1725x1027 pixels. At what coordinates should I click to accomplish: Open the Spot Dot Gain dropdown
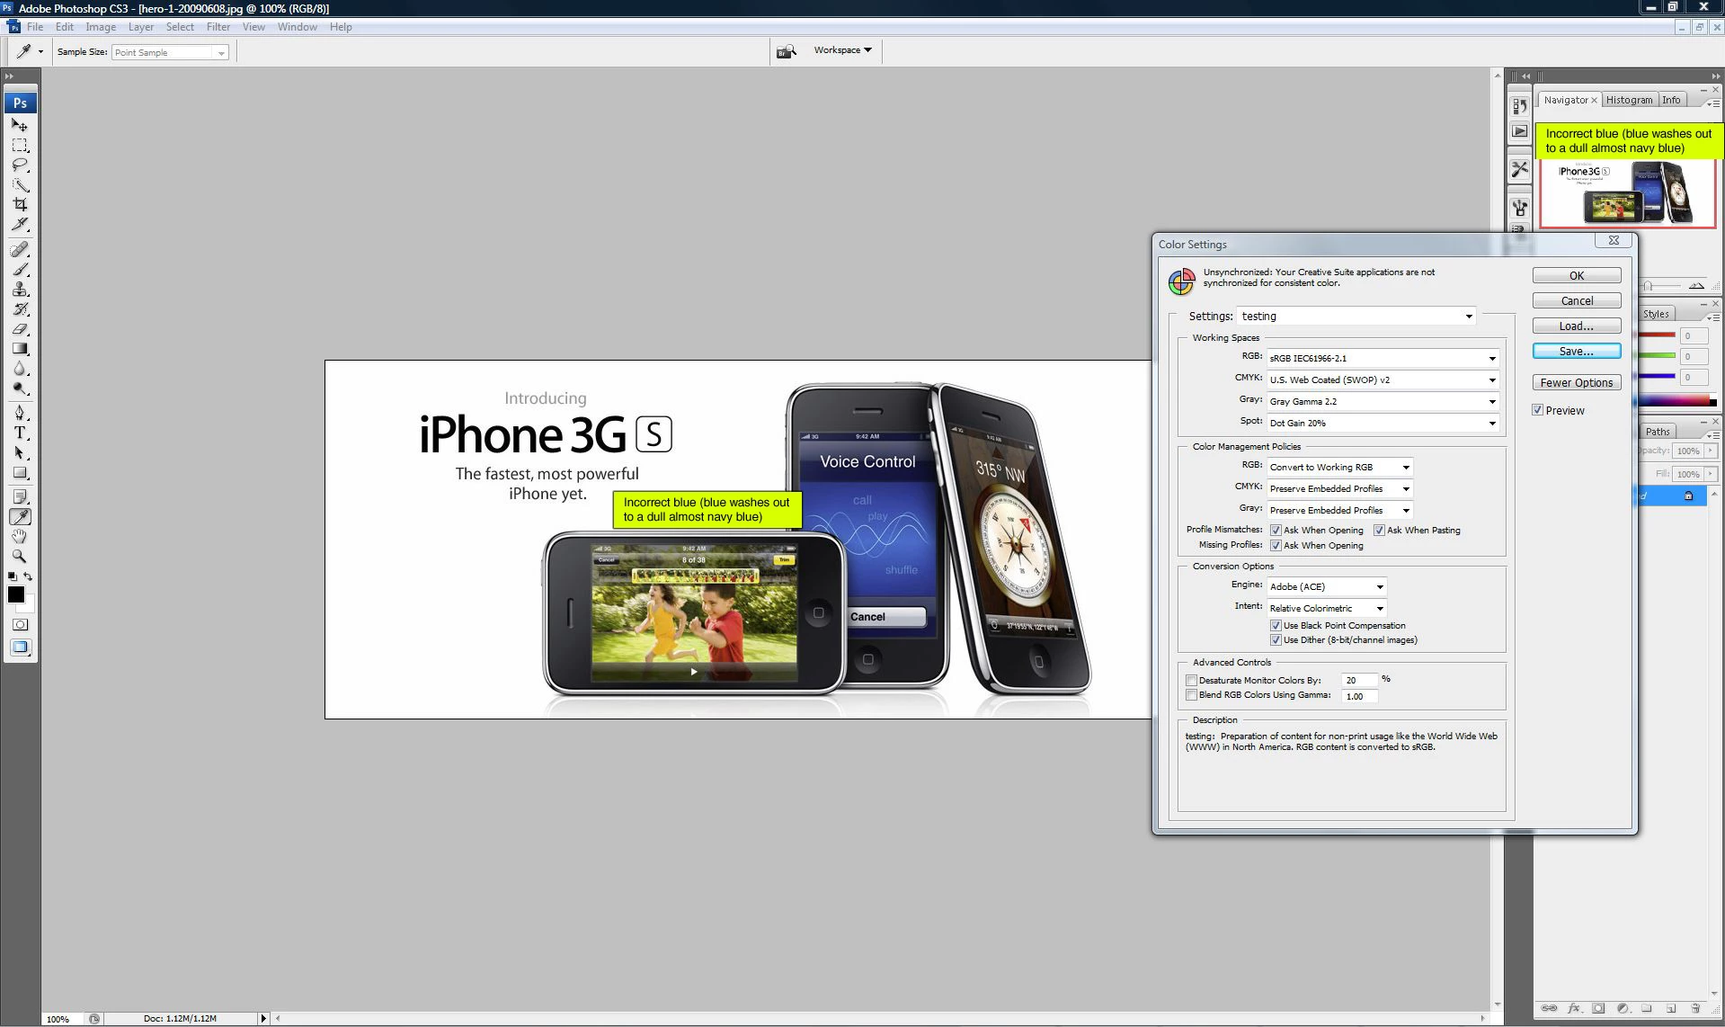click(x=1383, y=423)
